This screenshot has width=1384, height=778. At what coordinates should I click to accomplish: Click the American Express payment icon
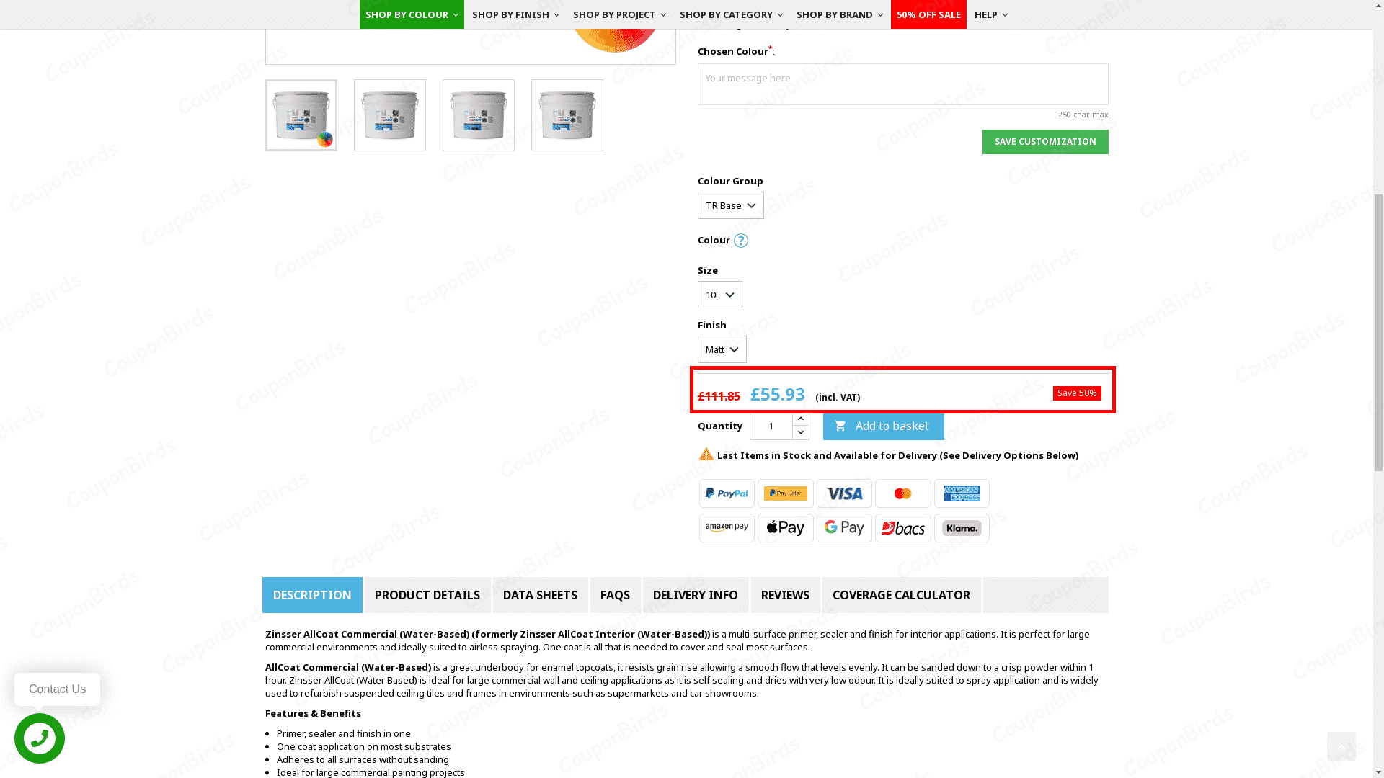[962, 493]
